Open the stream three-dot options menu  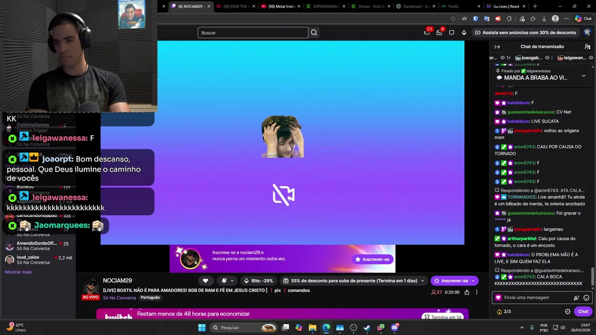(476, 292)
